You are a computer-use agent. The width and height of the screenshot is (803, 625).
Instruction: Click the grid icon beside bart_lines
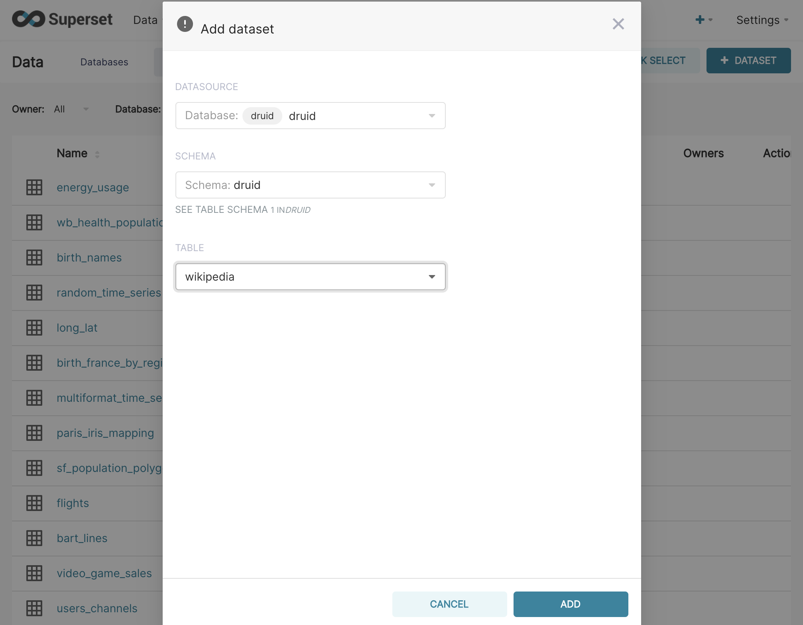coord(34,538)
